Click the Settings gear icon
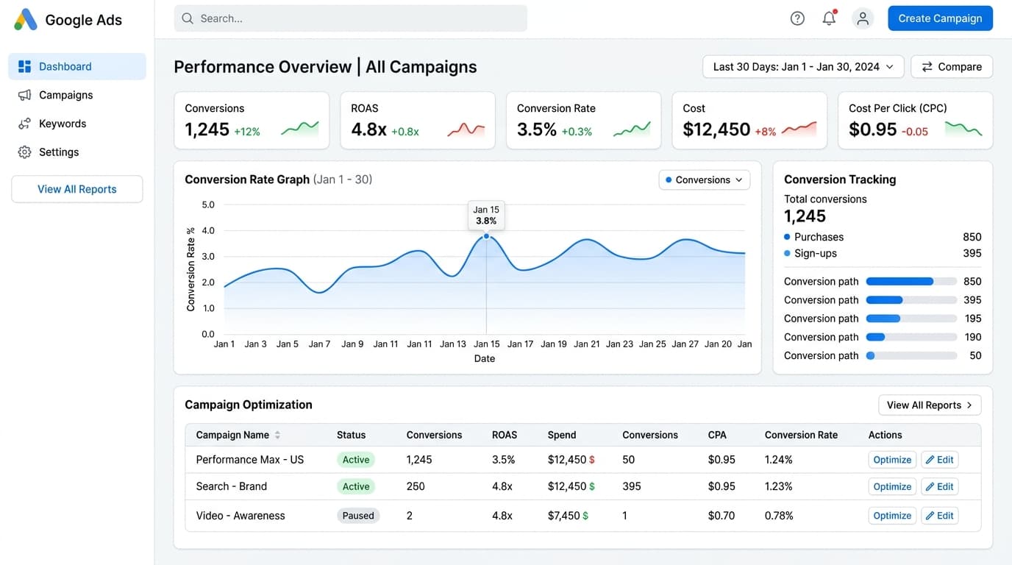 click(24, 152)
